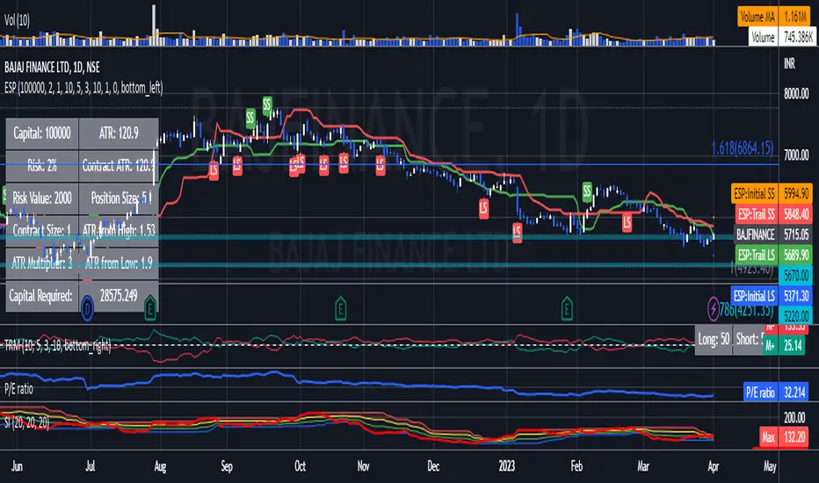Click the 'Risk Value: 2000' table cell
This screenshot has width=819, height=483.
(x=42, y=198)
